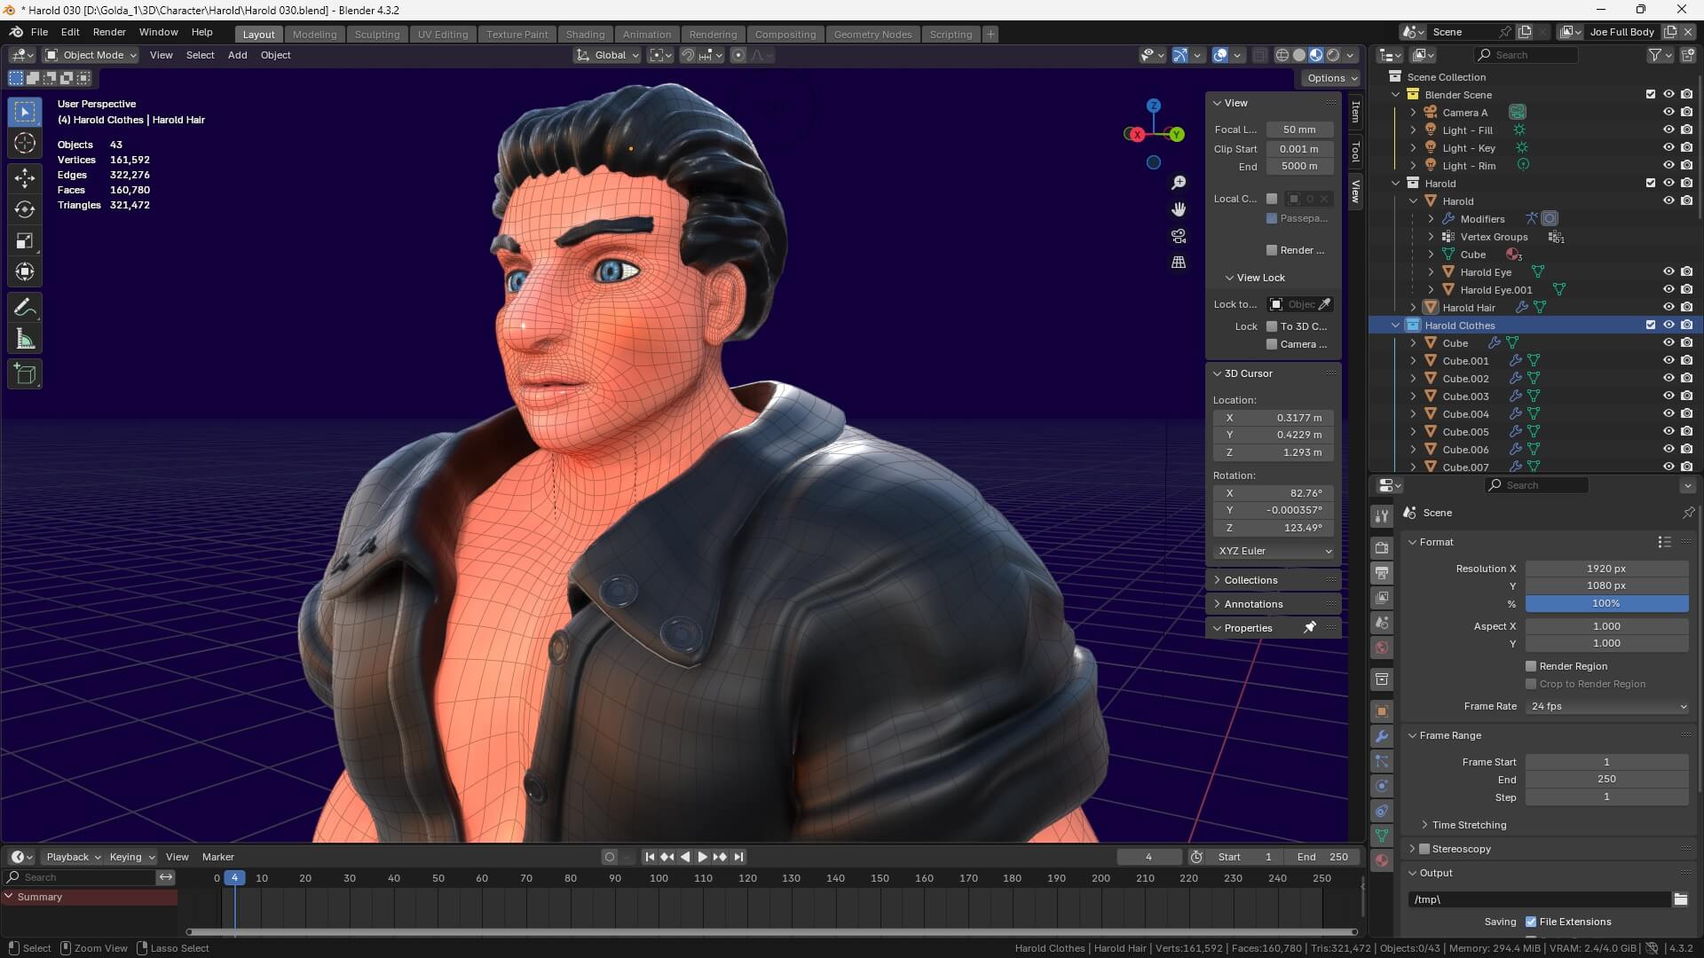Hide Harold Hair in the outliner

pyautogui.click(x=1669, y=307)
